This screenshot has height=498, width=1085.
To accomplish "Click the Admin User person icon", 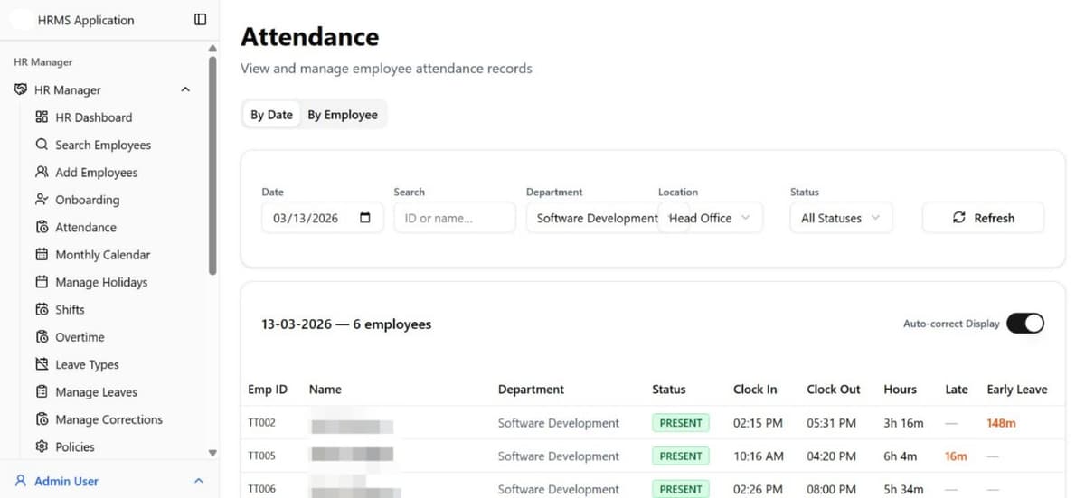I will (21, 481).
